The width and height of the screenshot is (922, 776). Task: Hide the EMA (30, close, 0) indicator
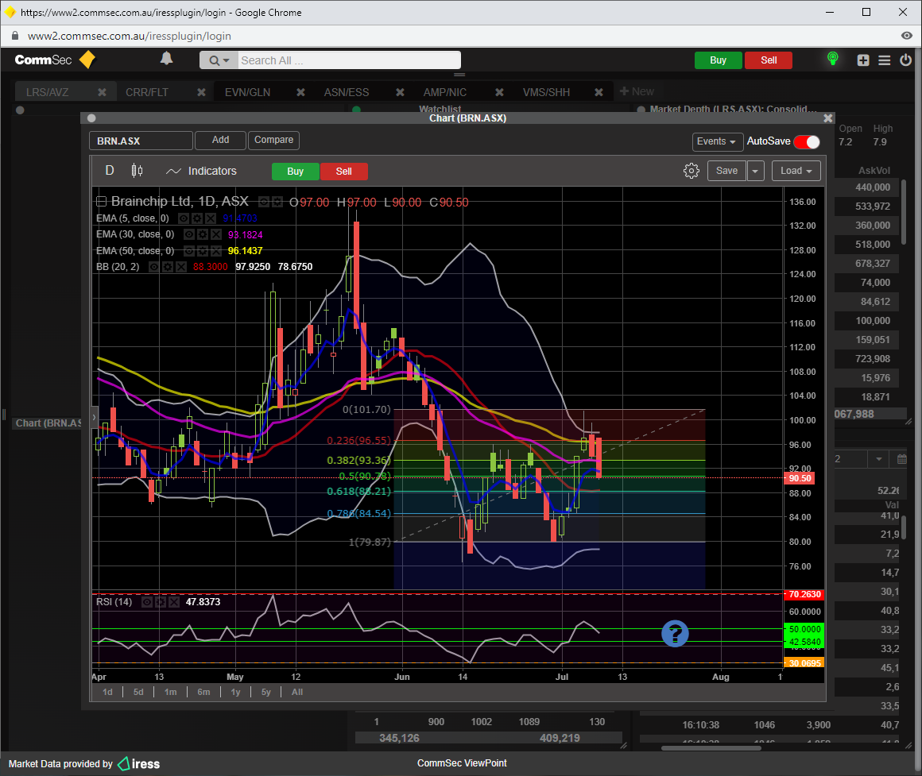point(189,234)
